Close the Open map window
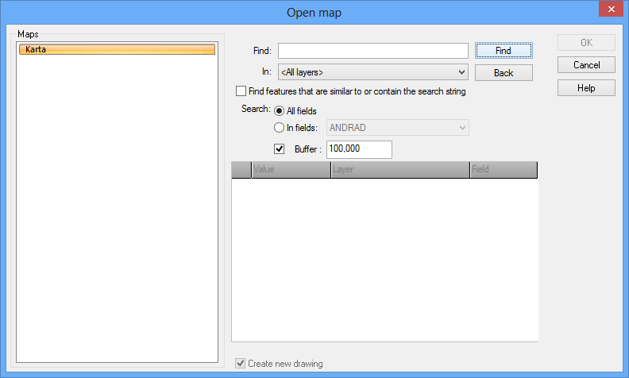Viewport: 629px width, 378px height. (608, 10)
